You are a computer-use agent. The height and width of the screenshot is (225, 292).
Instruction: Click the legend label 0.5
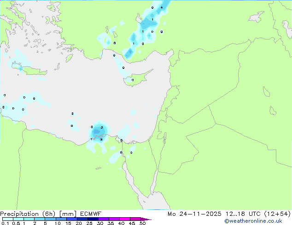16,223
